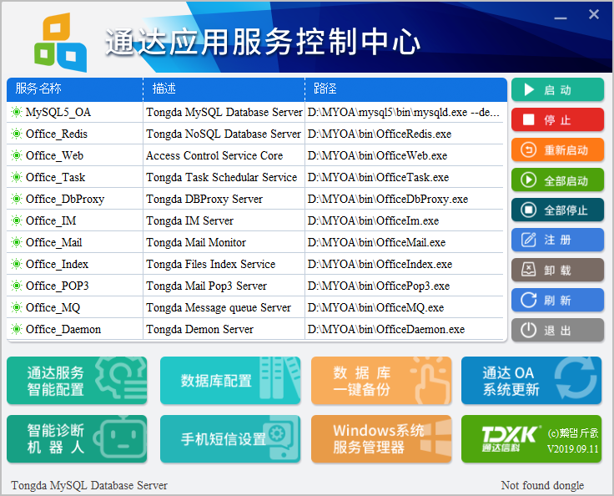614x496 pixels.
Task: Select the Office_Web service name
Action: [54, 155]
